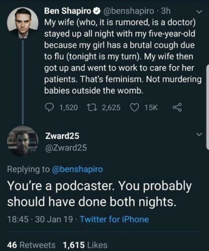Open the @benshapiro handle in the tweet header
Viewport: 209px width, 251px height.
coord(128,12)
